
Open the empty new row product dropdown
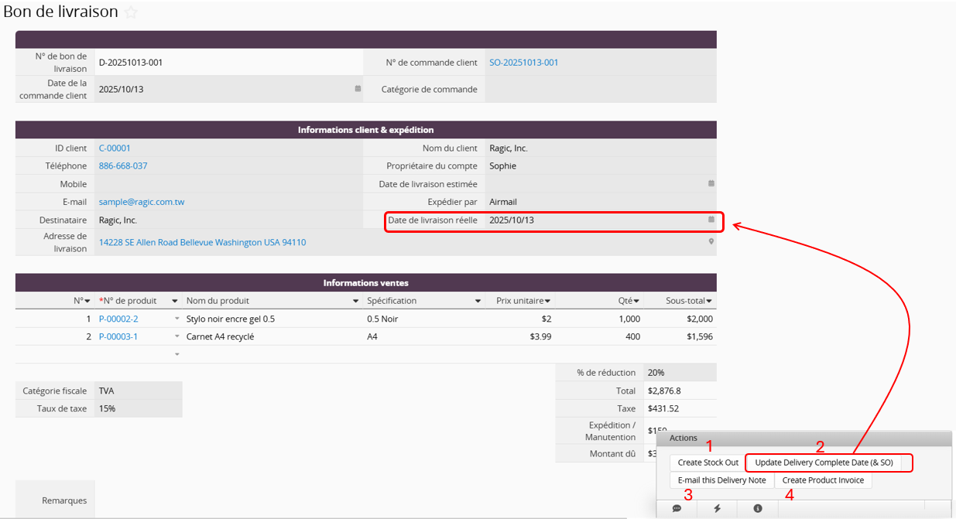176,354
